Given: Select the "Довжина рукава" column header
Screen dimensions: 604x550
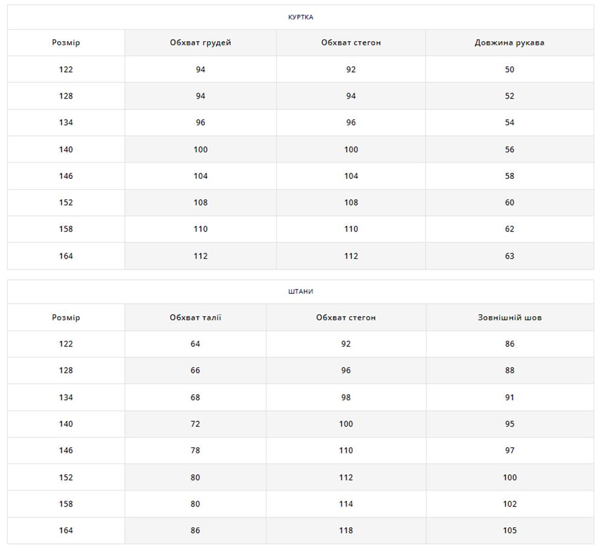Looking at the screenshot, I should point(509,43).
